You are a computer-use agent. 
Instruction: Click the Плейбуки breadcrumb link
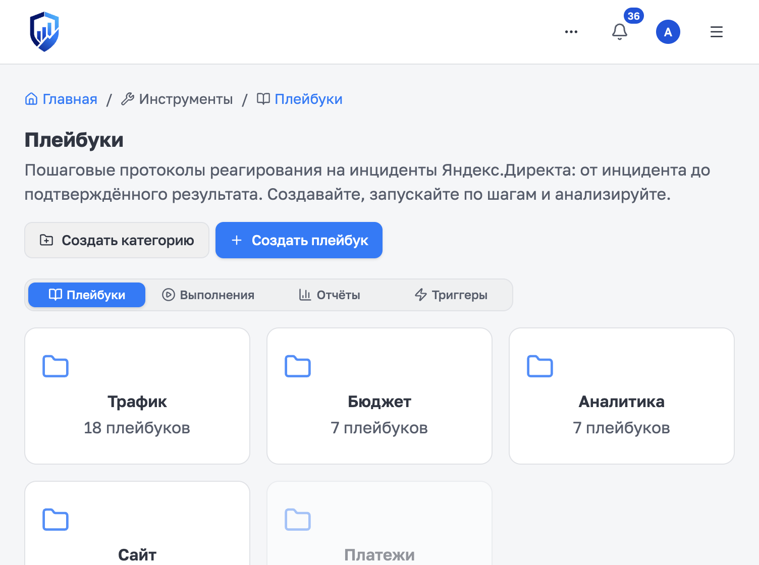tap(308, 99)
